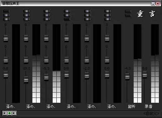Click the 泽の label under the first channel

pos(10,107)
